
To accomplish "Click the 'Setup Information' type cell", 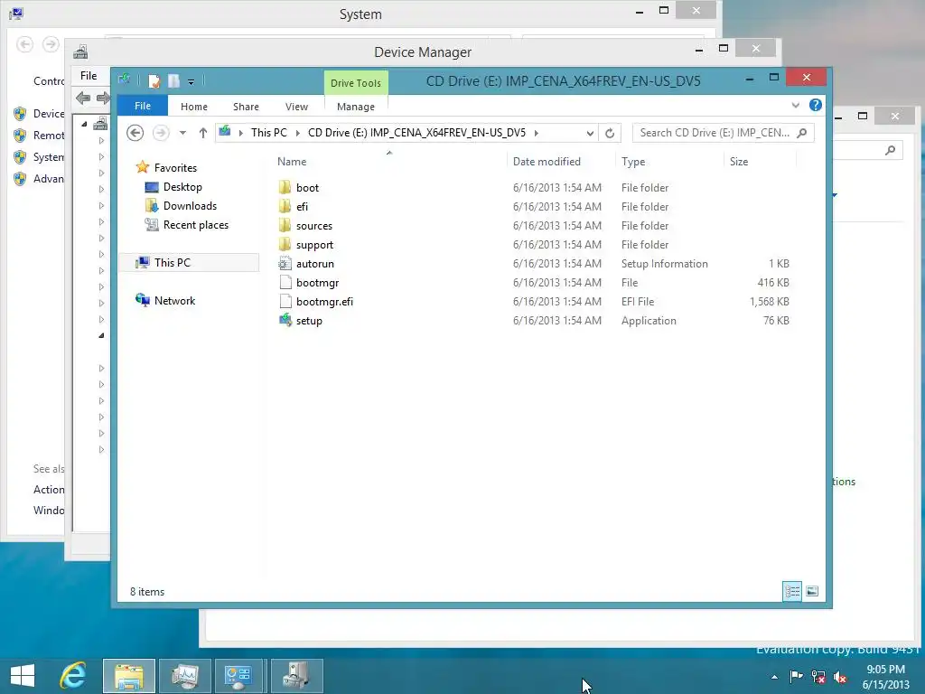I will point(664,264).
